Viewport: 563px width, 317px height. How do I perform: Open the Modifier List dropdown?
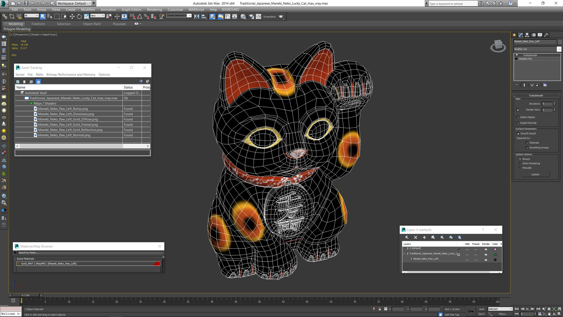[559, 49]
